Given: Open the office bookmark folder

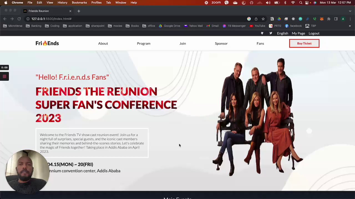Looking at the screenshot, I should click(149, 26).
